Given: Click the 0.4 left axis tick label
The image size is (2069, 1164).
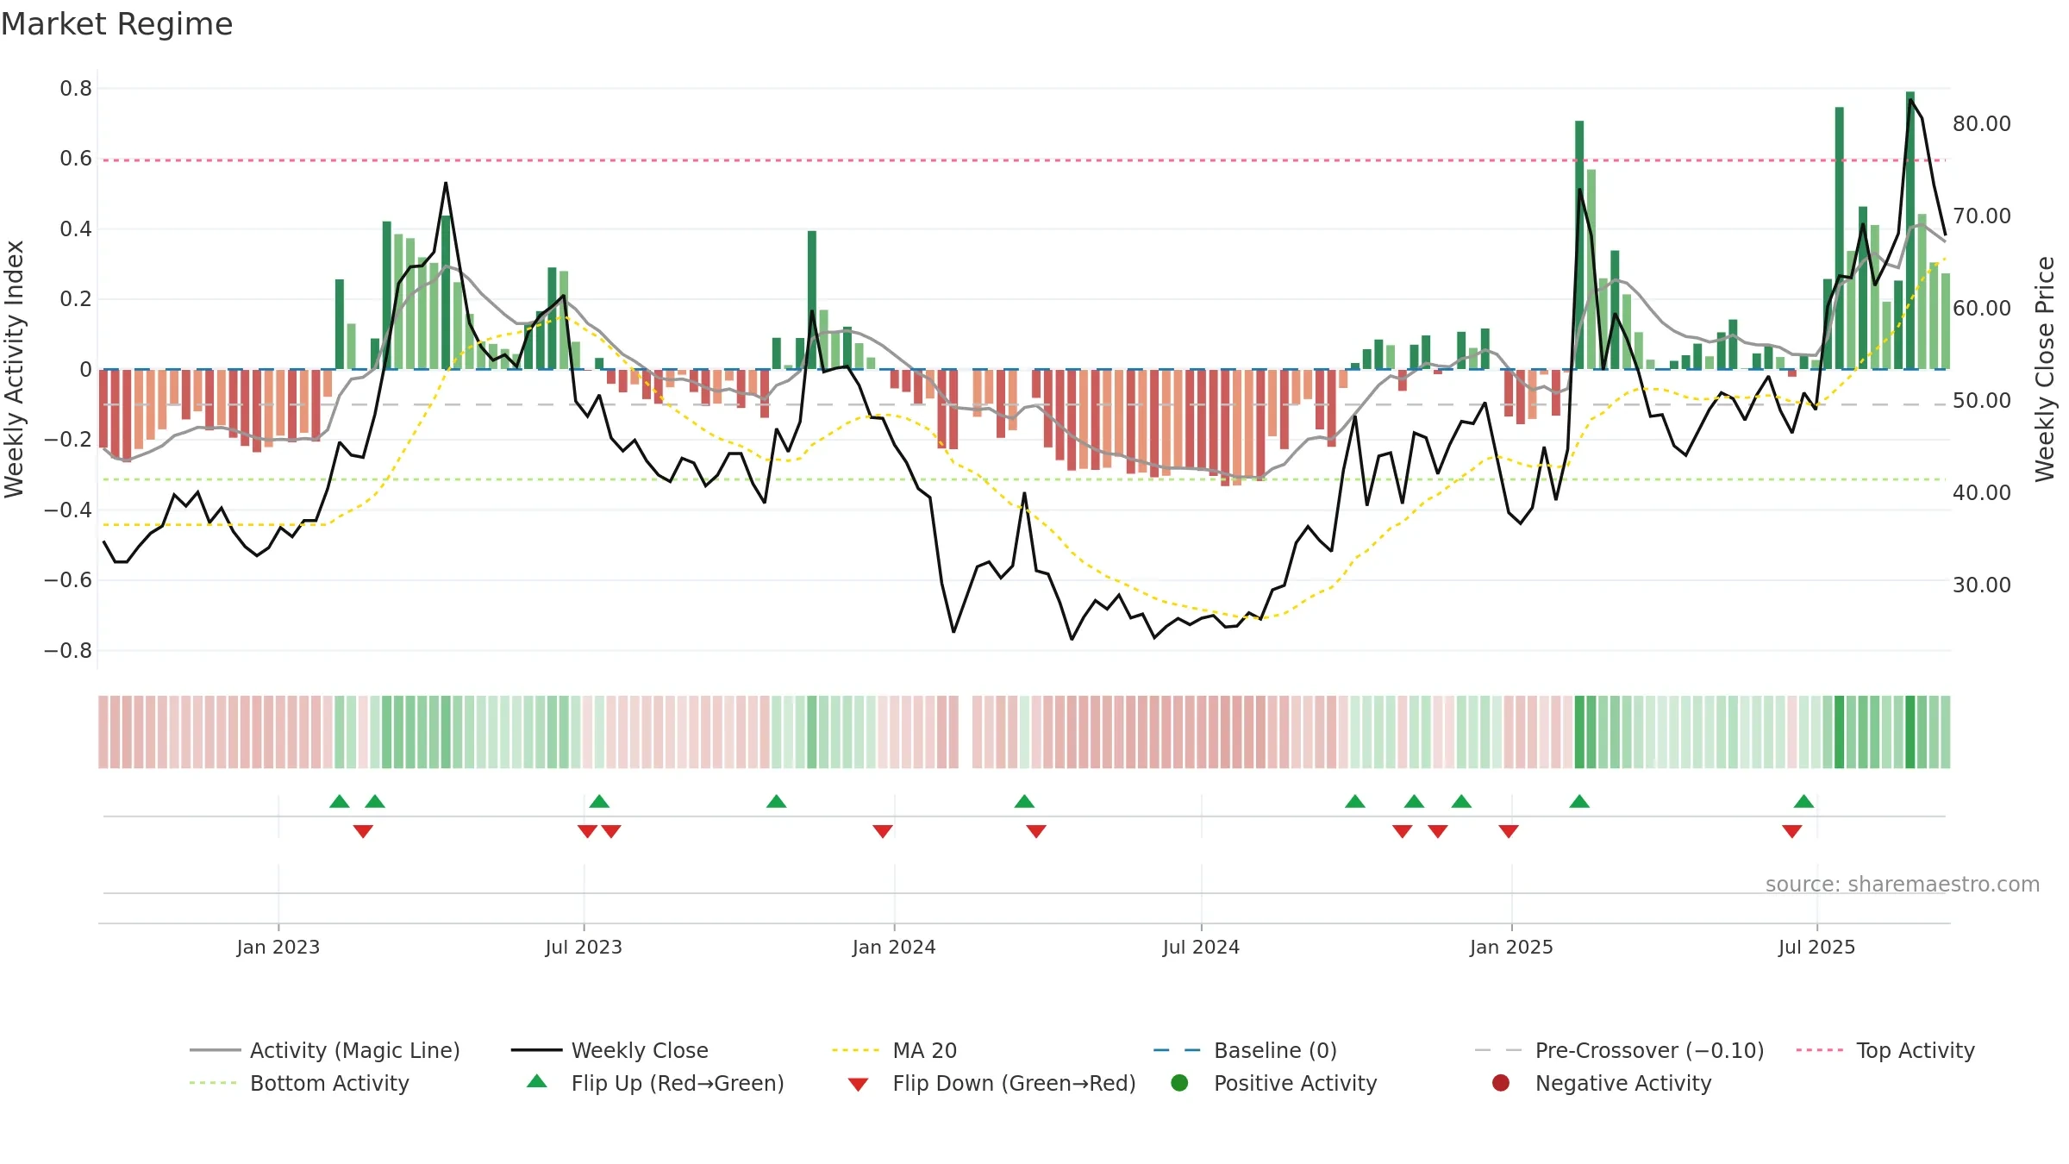Looking at the screenshot, I should coord(76,228).
